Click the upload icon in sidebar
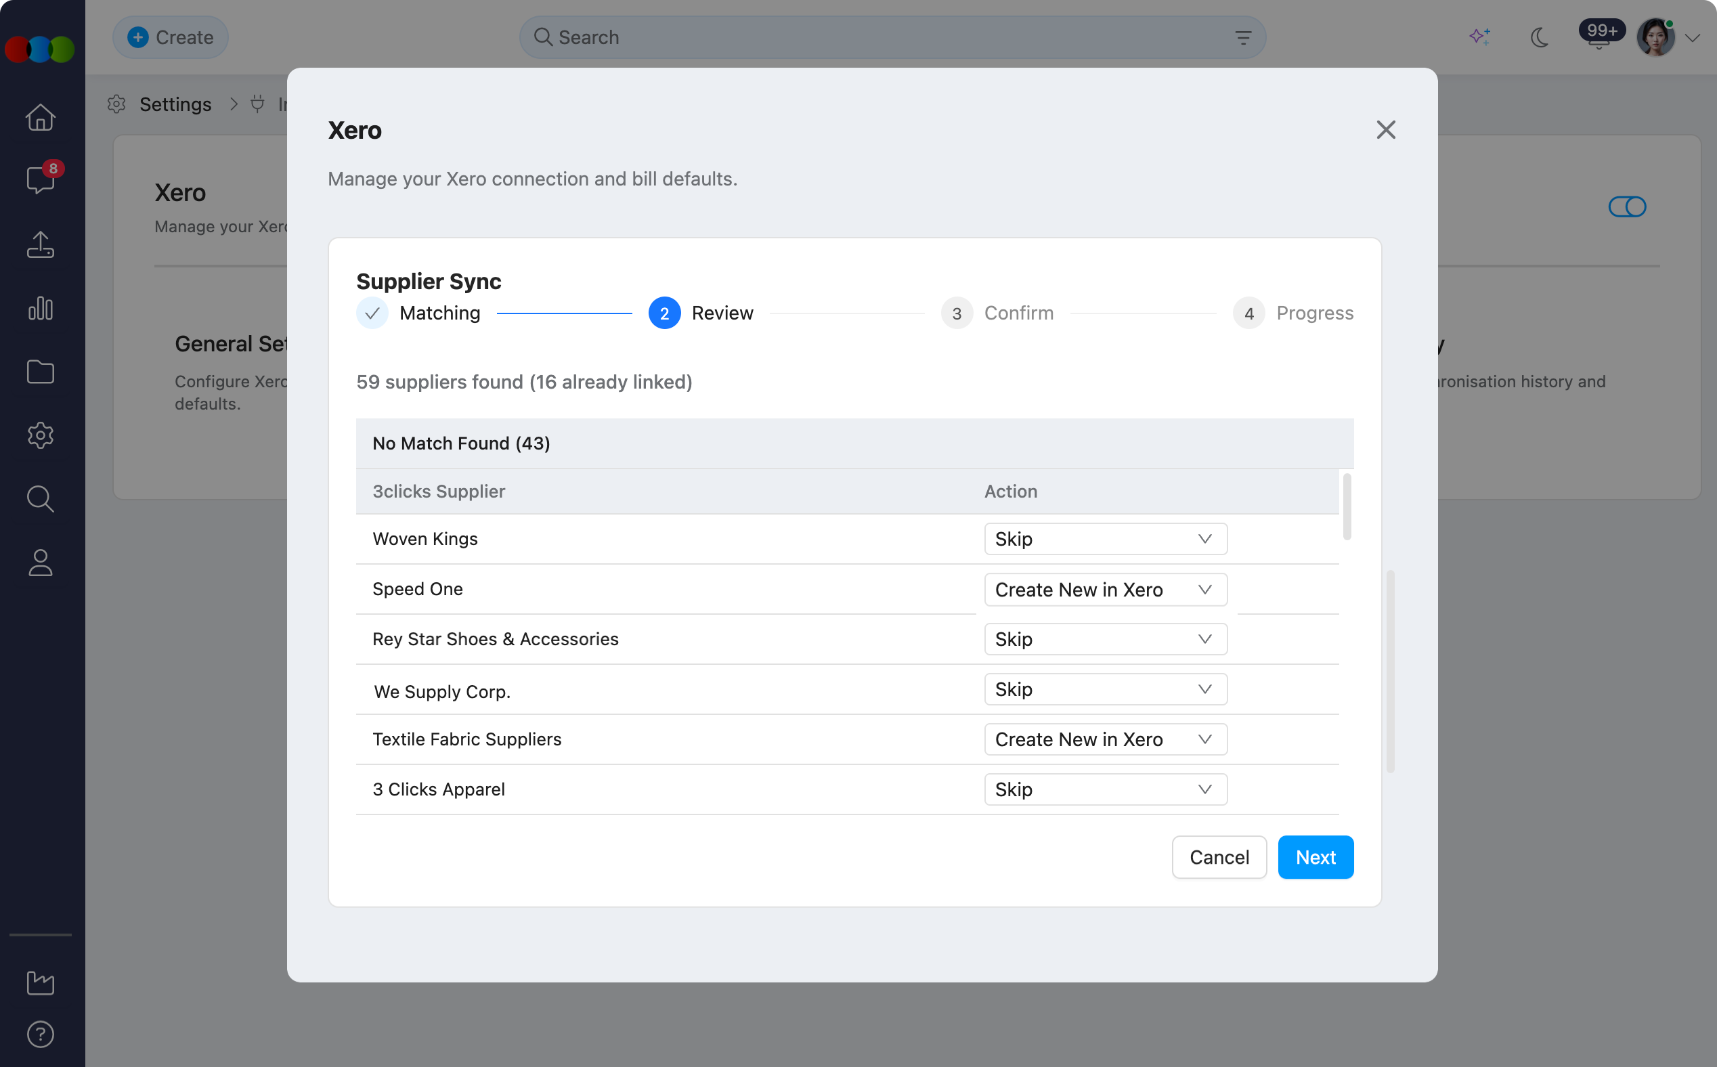This screenshot has width=1717, height=1067. [40, 245]
